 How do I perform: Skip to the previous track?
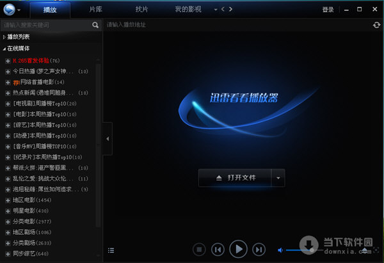(218, 250)
